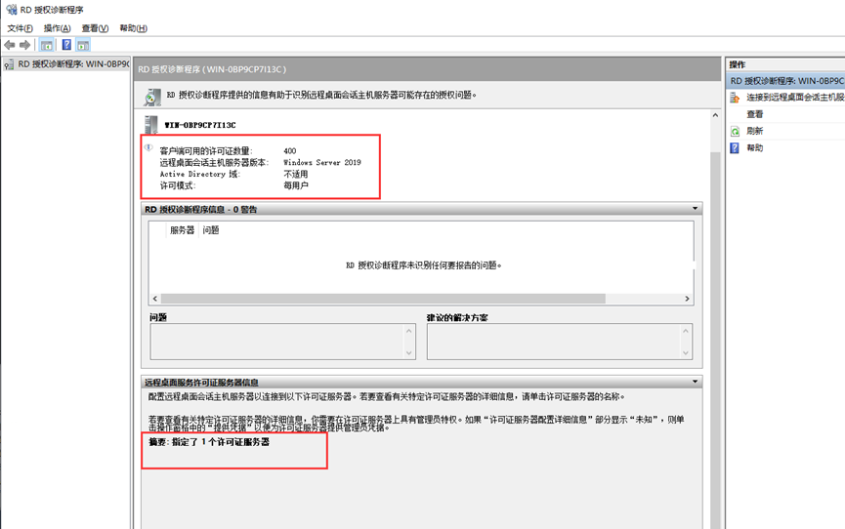Click the 问题 column header
The height and width of the screenshot is (529, 845).
[211, 230]
